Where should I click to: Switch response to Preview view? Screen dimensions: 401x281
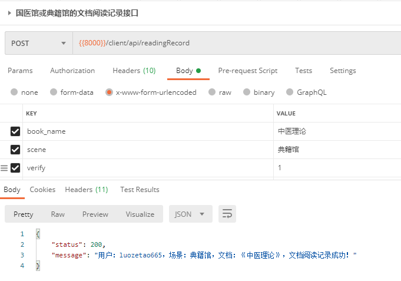point(95,214)
